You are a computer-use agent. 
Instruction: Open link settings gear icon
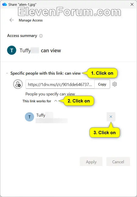click(114, 84)
